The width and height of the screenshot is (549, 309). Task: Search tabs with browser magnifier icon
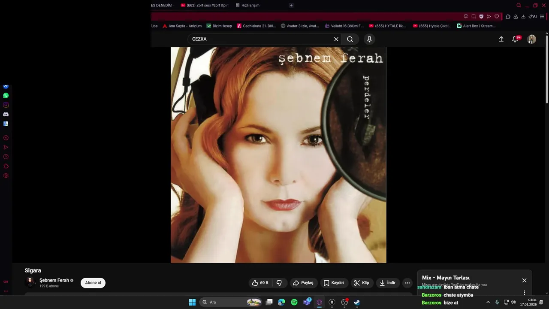click(x=519, y=5)
